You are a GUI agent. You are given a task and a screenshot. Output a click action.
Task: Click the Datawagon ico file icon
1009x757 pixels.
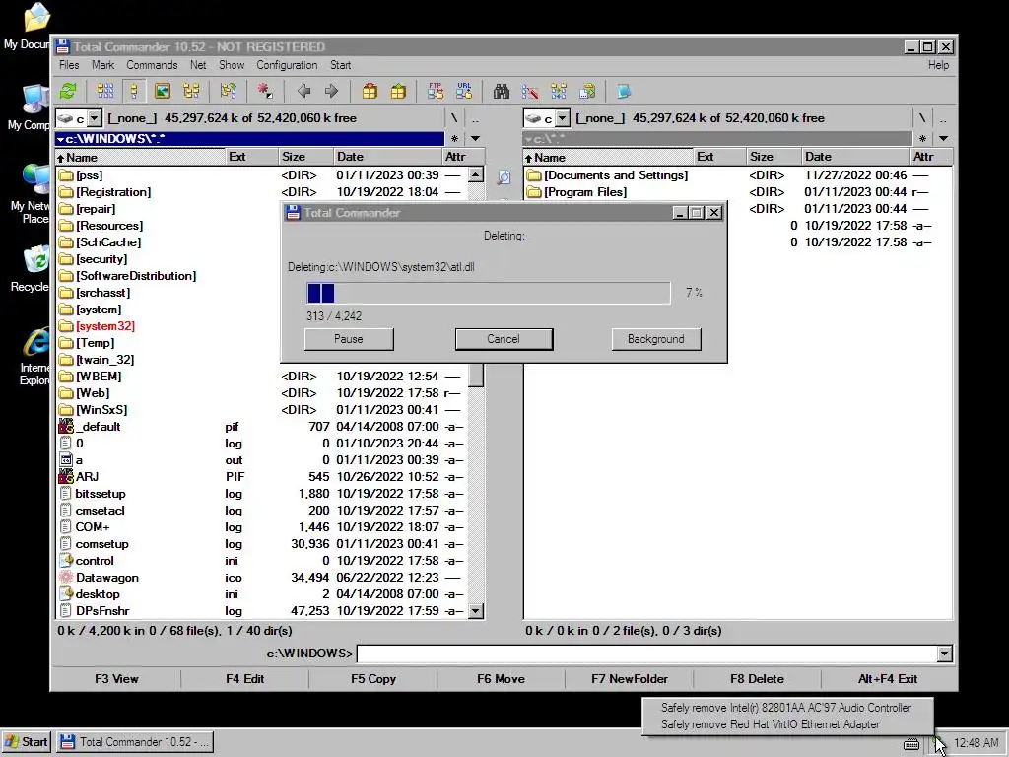point(66,578)
